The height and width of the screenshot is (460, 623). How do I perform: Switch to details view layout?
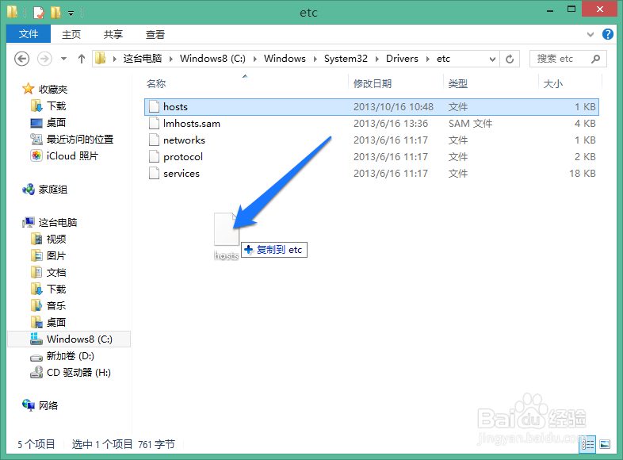point(587,444)
